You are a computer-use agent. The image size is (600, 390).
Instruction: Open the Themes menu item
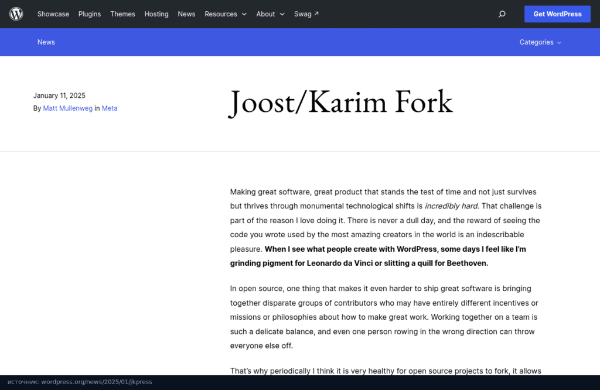(x=122, y=14)
